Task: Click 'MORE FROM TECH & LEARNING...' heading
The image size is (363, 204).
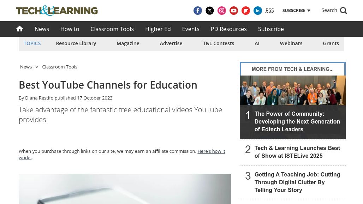Action: [293, 69]
